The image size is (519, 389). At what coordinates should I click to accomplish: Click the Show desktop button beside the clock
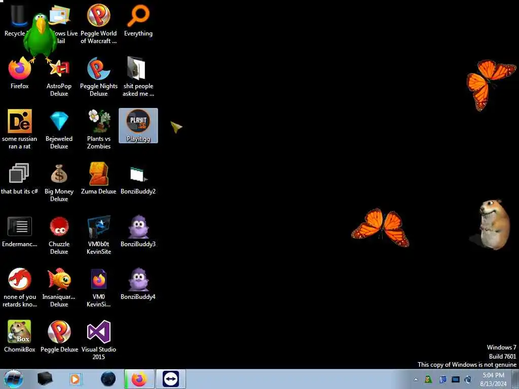click(516, 379)
